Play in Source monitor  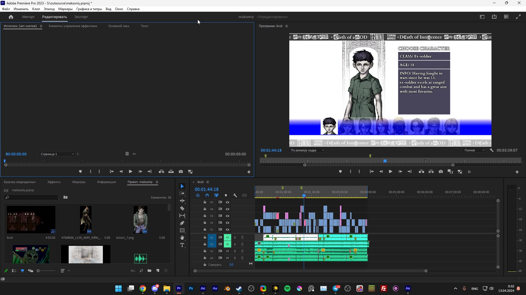coord(131,172)
